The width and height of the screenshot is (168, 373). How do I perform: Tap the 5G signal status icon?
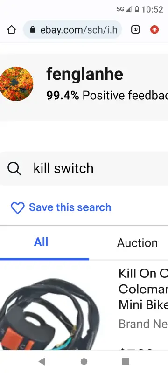click(x=124, y=9)
